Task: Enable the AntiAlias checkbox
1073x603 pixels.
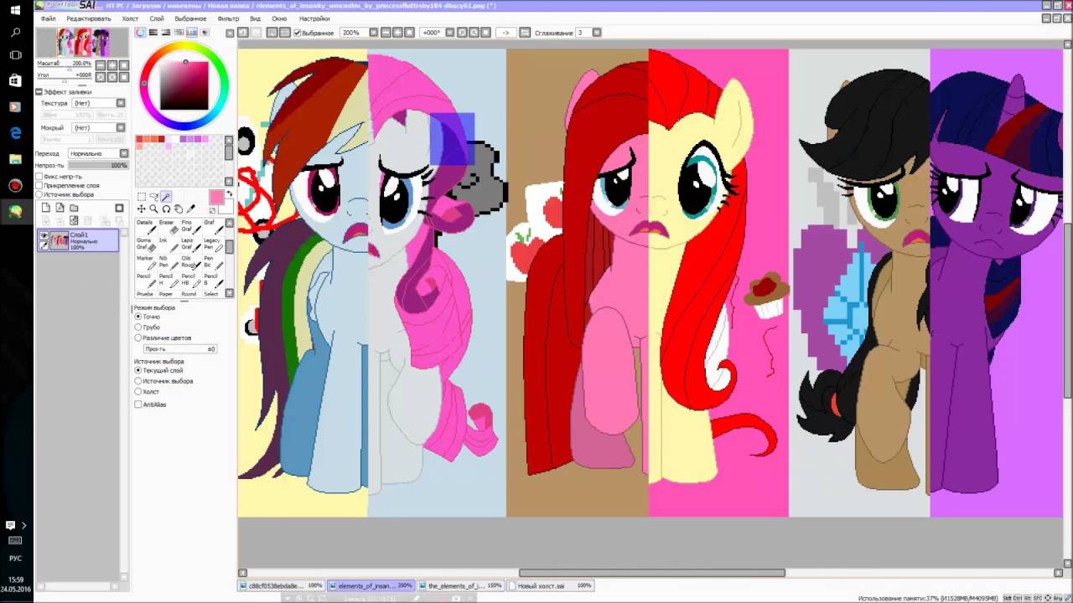Action: [138, 405]
